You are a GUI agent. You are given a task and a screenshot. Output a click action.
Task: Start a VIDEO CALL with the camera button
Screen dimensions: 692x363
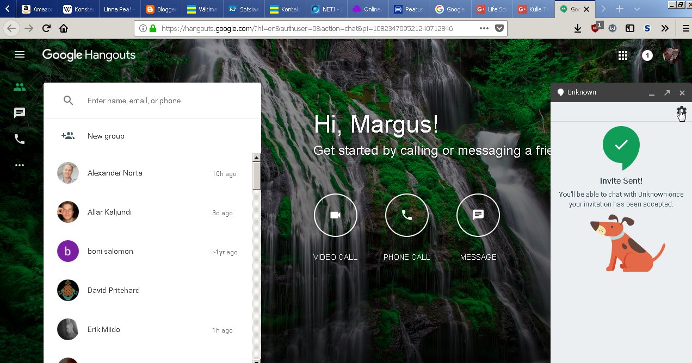(x=336, y=215)
